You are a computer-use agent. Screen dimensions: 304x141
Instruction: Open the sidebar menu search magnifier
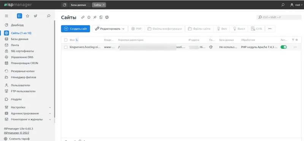[x=49, y=16]
